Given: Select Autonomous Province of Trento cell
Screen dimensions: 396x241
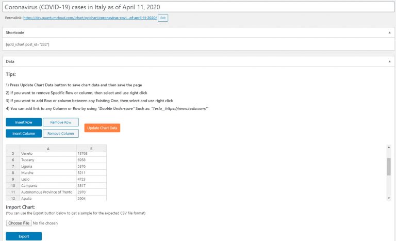Looking at the screenshot, I should pos(48,192).
